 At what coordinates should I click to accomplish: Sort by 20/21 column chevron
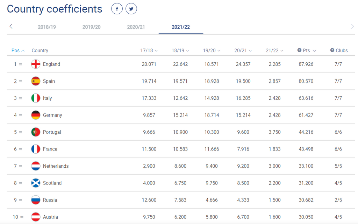coord(250,50)
